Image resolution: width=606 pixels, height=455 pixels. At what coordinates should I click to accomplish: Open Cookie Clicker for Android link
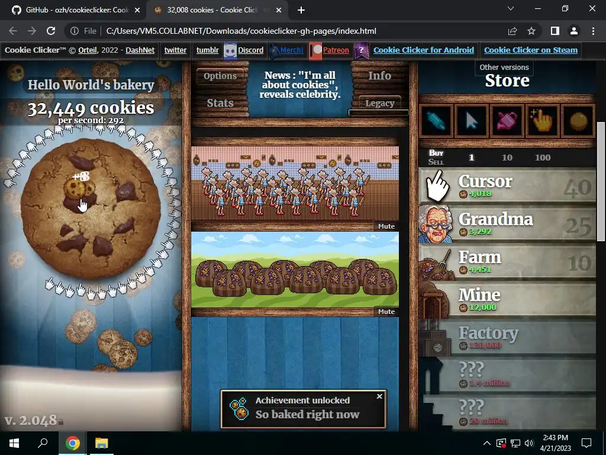(424, 50)
